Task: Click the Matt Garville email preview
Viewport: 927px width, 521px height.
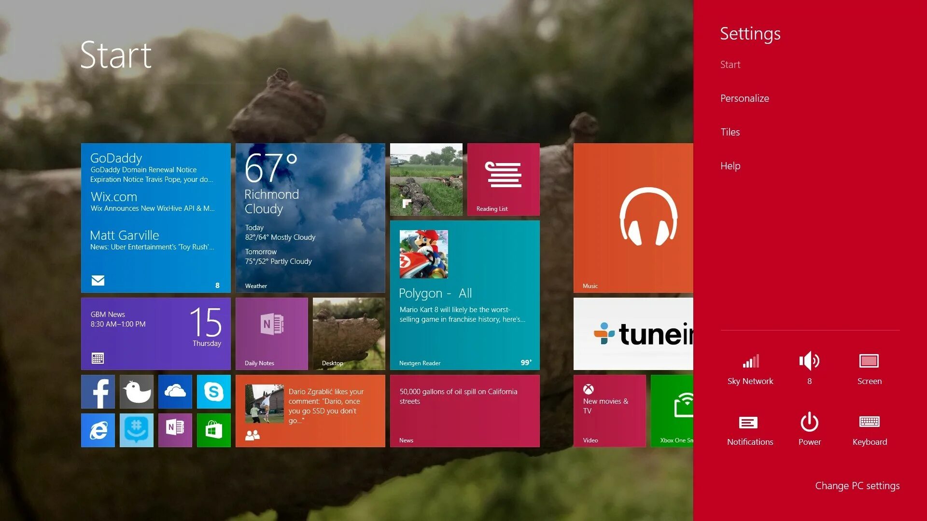Action: coord(152,240)
